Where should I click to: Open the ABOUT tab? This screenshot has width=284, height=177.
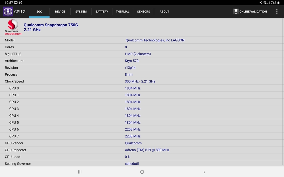point(164,12)
